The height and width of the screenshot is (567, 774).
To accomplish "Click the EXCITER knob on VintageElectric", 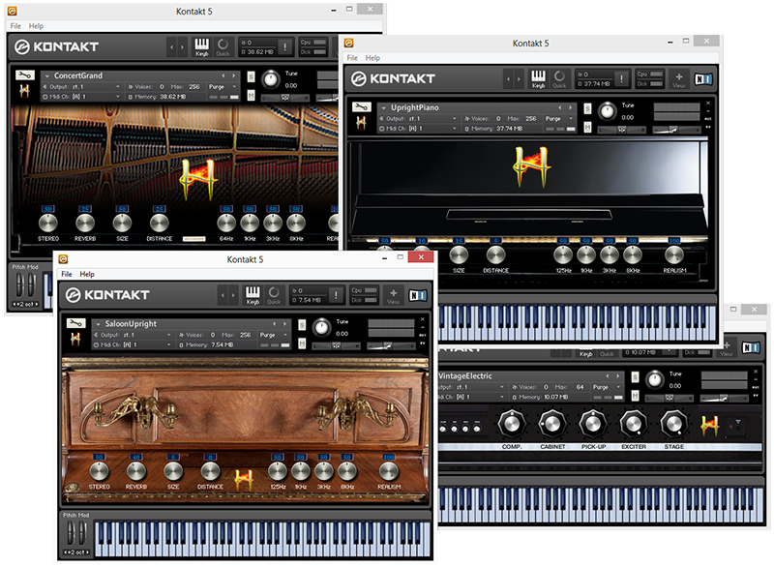I will (x=634, y=424).
